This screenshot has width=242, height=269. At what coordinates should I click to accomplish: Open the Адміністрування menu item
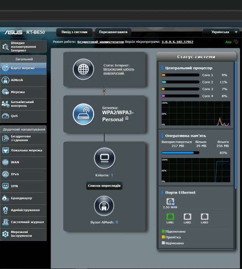tap(23, 210)
